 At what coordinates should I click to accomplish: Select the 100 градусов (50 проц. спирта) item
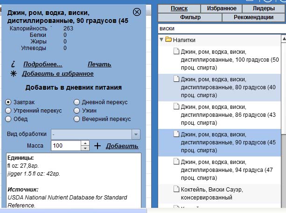pyautogui.click(x=220, y=60)
